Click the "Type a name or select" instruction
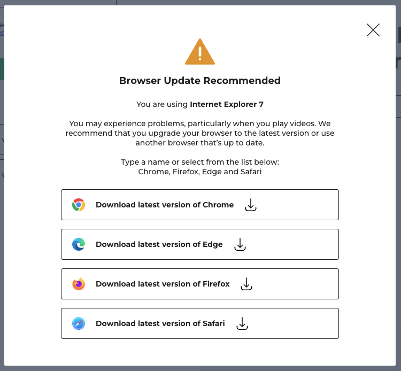This screenshot has height=371, width=401. pos(200,162)
